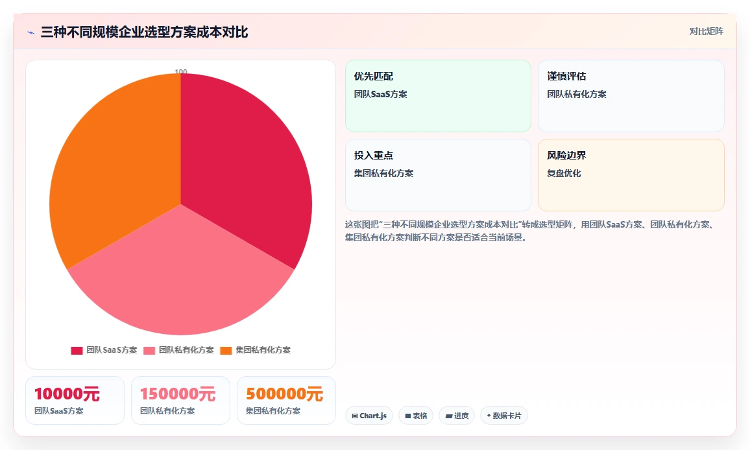Click 团队SaaS方案 legend text under pie
The width and height of the screenshot is (750, 450).
pos(112,350)
